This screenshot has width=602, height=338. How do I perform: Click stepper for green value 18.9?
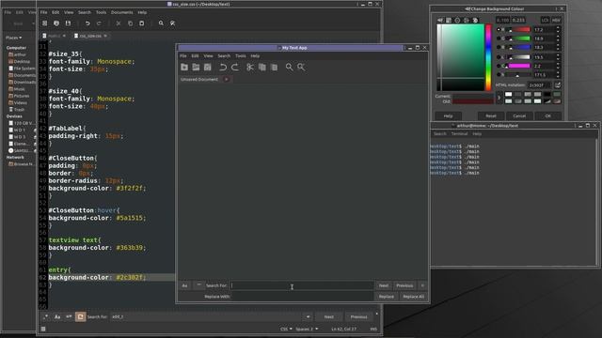pyautogui.click(x=558, y=38)
